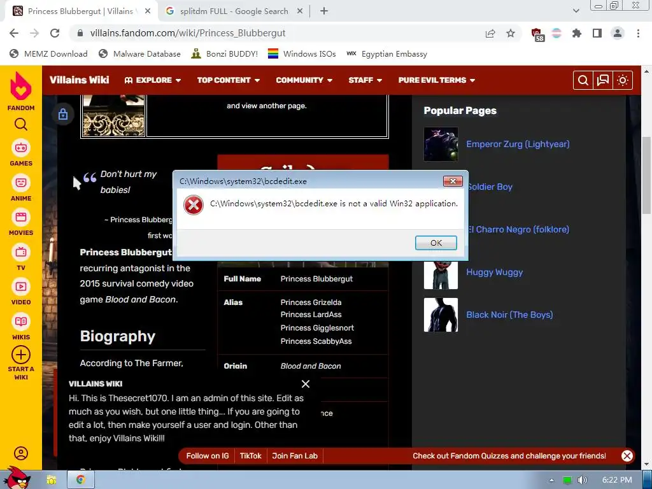This screenshot has height=489, width=652.
Task: Open Emperor Zurg (Lightyear) link
Action: pyautogui.click(x=518, y=145)
